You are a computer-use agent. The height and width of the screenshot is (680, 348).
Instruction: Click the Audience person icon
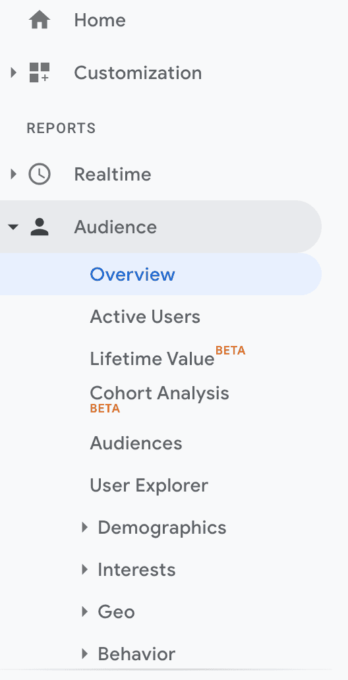[40, 227]
